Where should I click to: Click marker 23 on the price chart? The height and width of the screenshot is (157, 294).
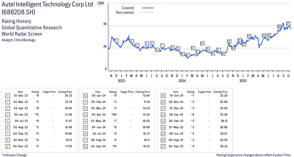pyautogui.click(x=249, y=36)
